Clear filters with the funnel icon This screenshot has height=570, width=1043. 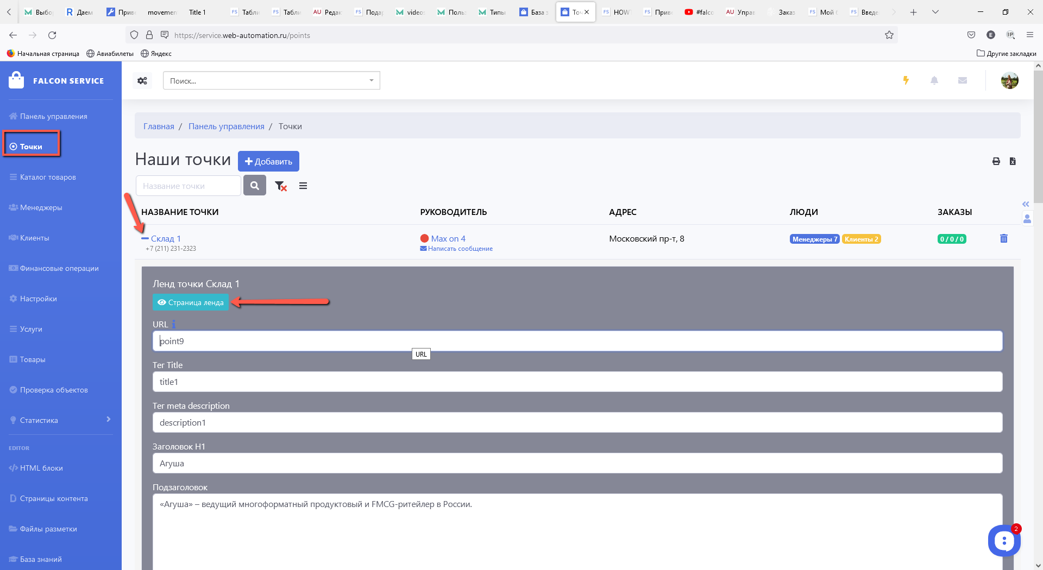(x=280, y=186)
